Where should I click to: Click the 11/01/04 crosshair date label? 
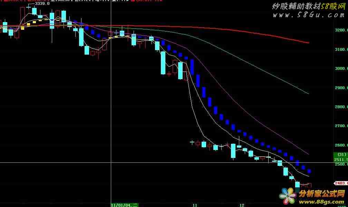(125, 205)
